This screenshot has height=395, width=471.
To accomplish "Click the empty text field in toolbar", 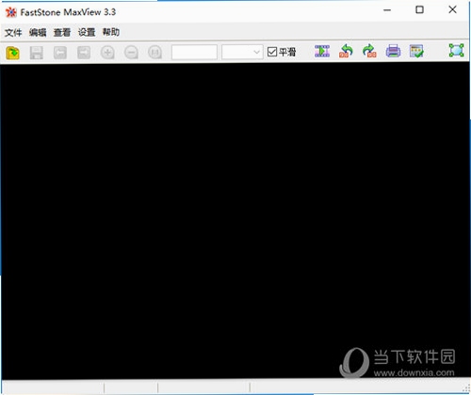I will click(194, 52).
